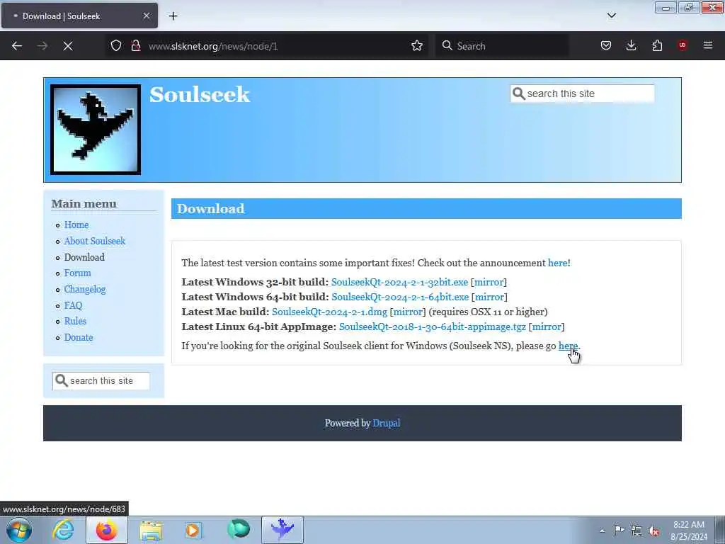This screenshot has width=725, height=544.
Task: Click mirror link for Mac build
Action: tap(408, 312)
